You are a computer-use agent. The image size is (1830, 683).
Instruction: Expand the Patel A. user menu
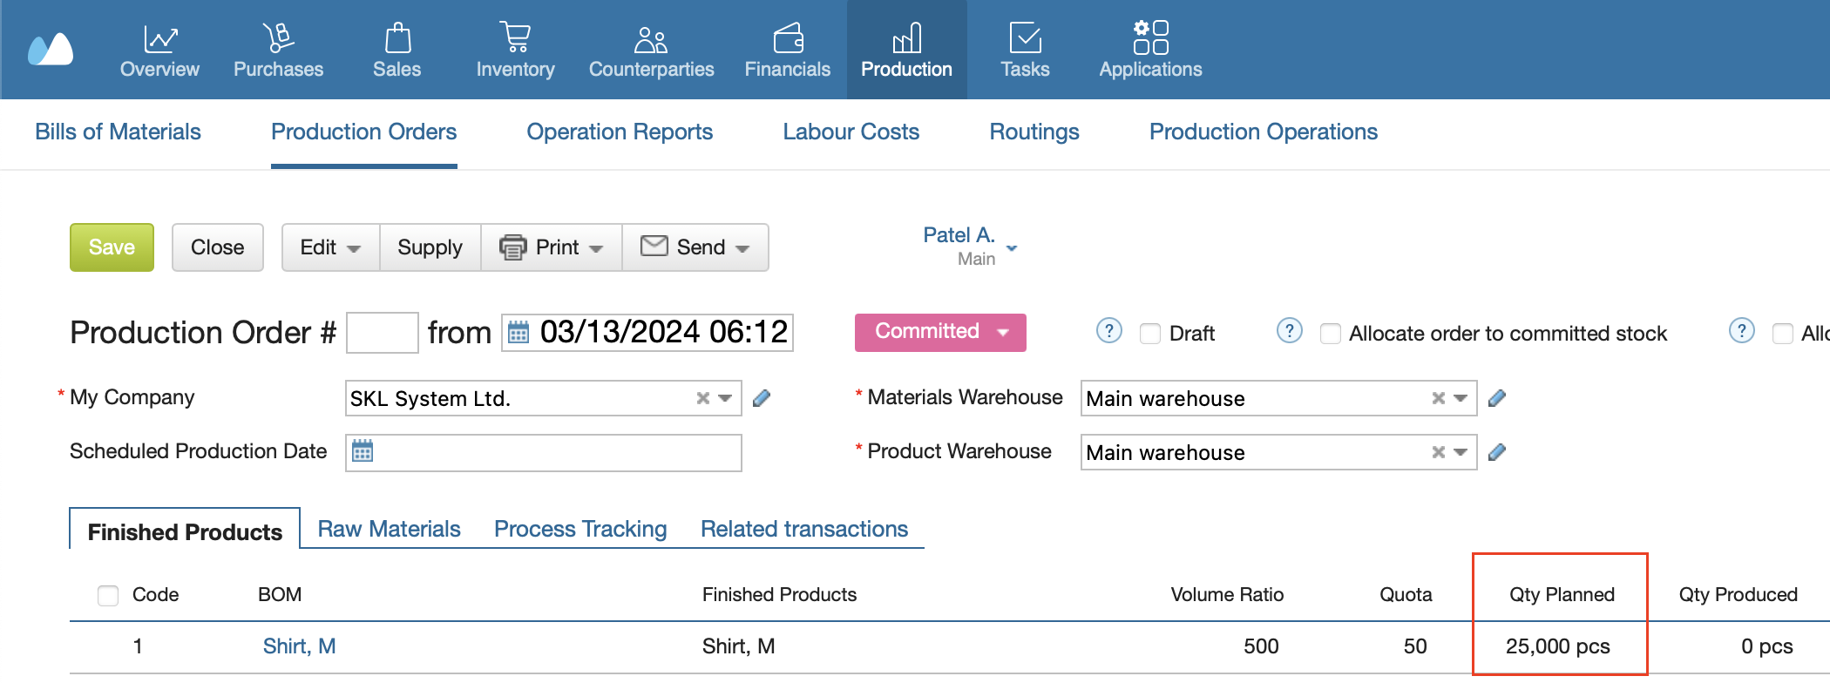pyautogui.click(x=1012, y=248)
